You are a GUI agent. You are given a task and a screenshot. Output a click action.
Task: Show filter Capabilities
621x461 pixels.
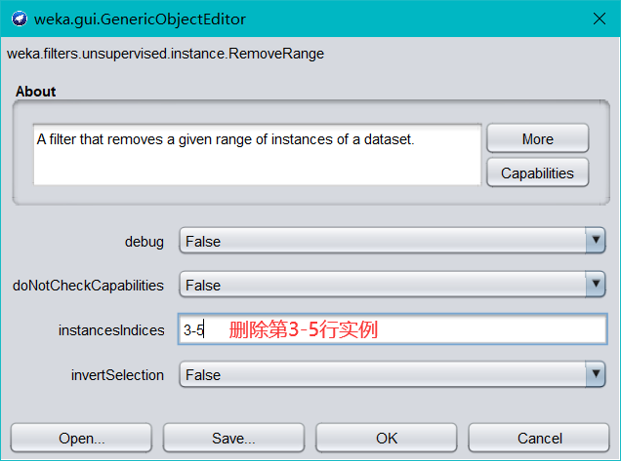click(x=537, y=173)
